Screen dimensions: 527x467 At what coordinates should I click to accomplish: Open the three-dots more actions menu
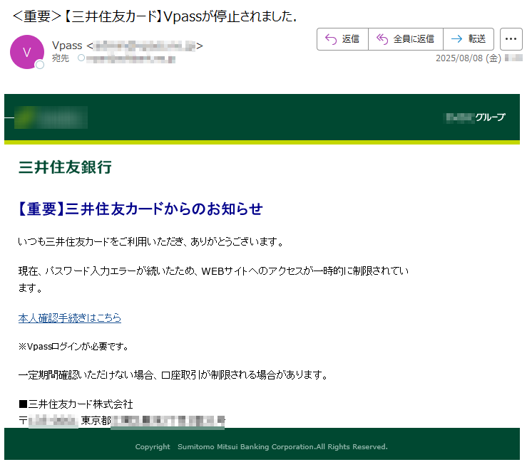(x=511, y=39)
